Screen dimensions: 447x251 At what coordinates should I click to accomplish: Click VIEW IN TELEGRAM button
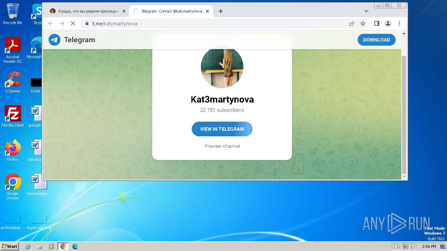tap(222, 129)
